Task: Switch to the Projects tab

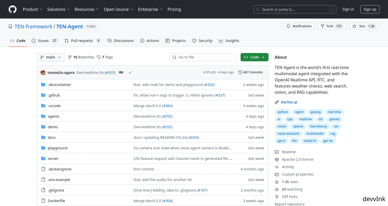Action: coord(176,41)
